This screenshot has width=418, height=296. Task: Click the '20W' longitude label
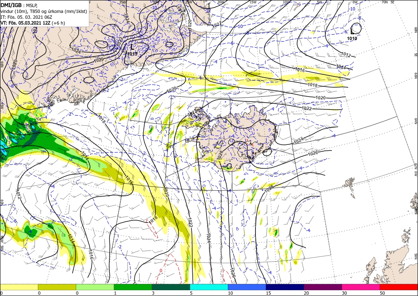pyautogui.click(x=220, y=2)
